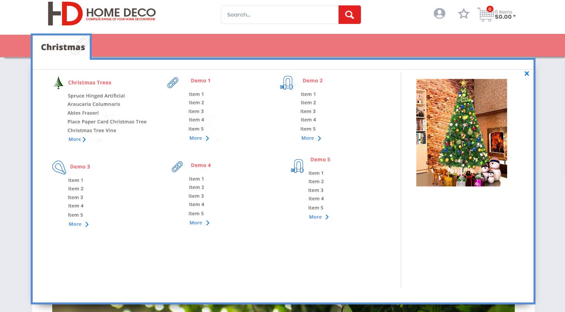Open the user account profile icon
Screen dimensions: 565x312
439,14
